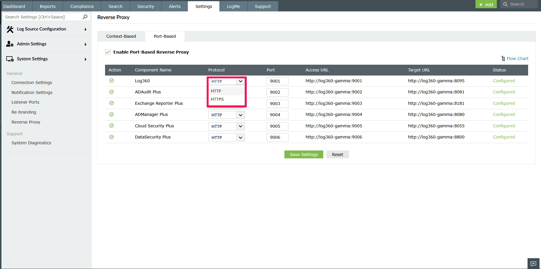Open the Security tab
Viewport: 541px width, 269px height.
[x=146, y=6]
